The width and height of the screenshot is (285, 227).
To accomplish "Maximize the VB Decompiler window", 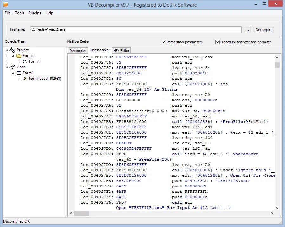I will pyautogui.click(x=264, y=3).
